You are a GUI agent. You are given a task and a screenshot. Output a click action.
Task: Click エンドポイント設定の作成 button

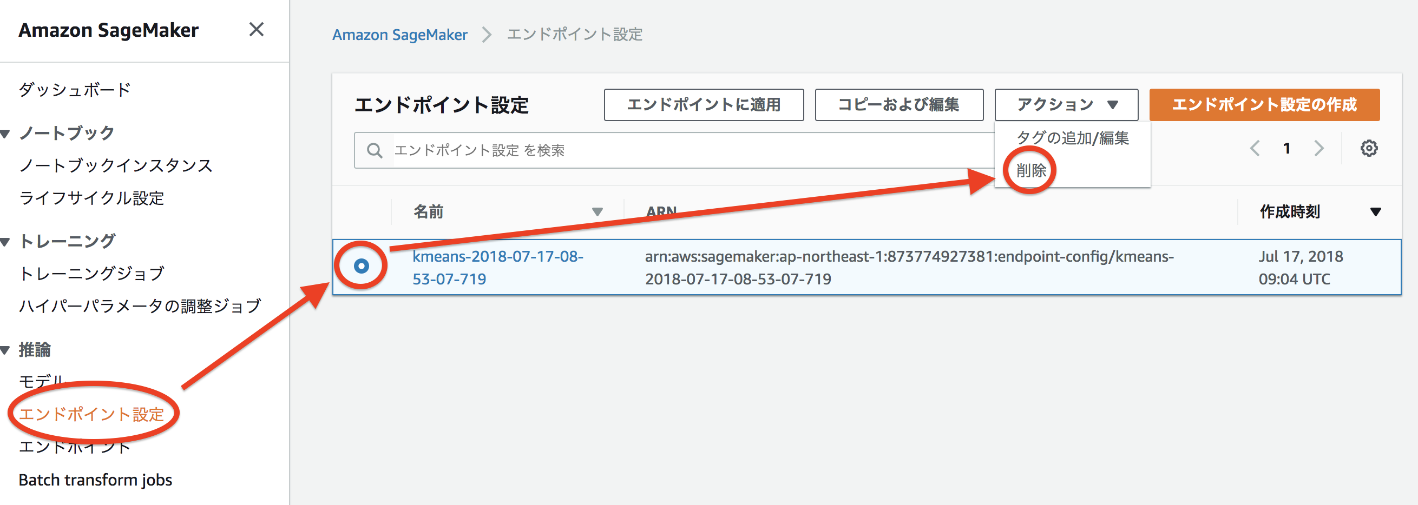click(x=1264, y=104)
